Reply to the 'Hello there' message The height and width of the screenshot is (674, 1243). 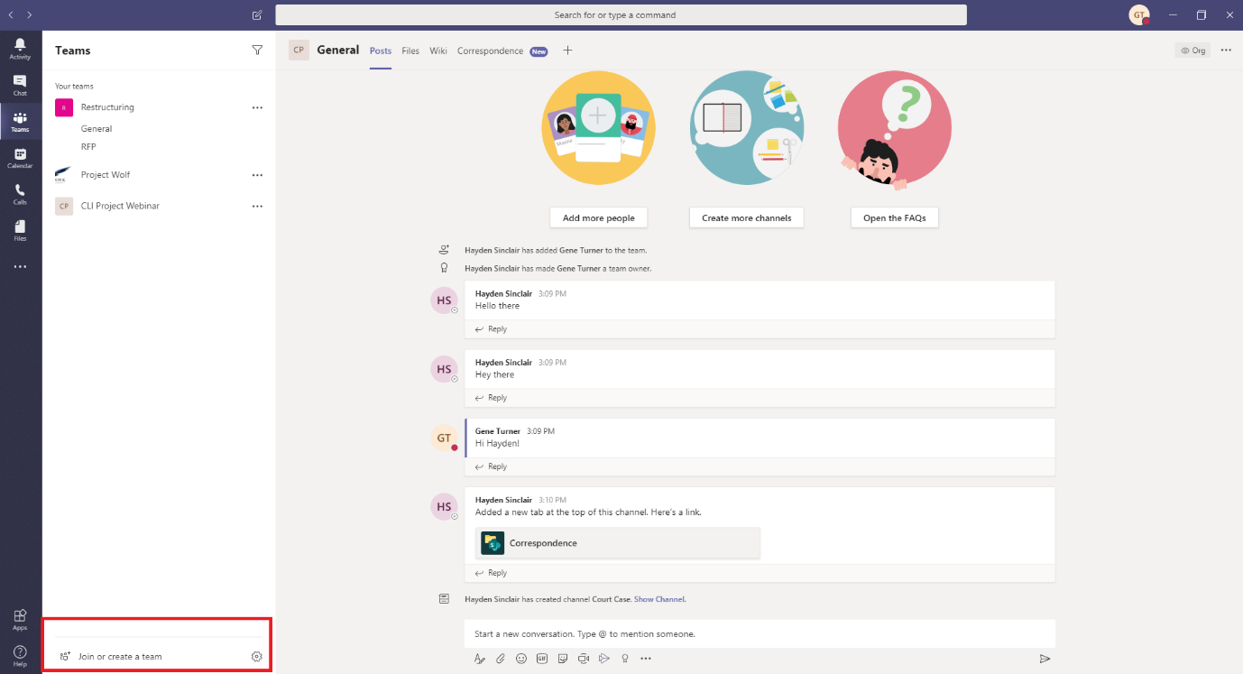tap(492, 329)
